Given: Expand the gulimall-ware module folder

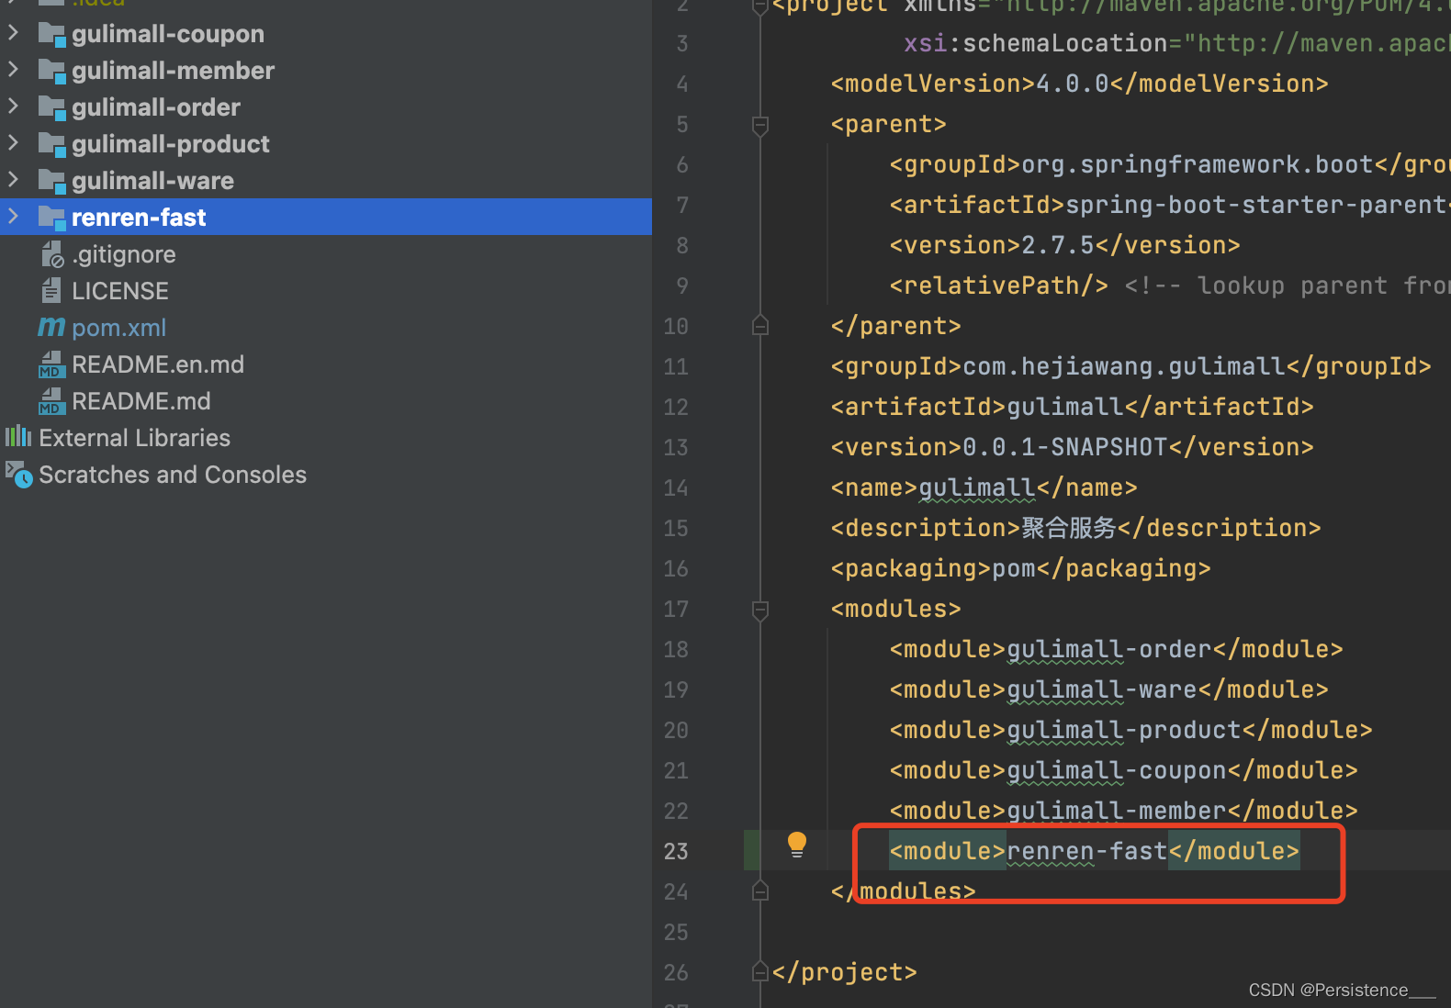Looking at the screenshot, I should click(13, 180).
